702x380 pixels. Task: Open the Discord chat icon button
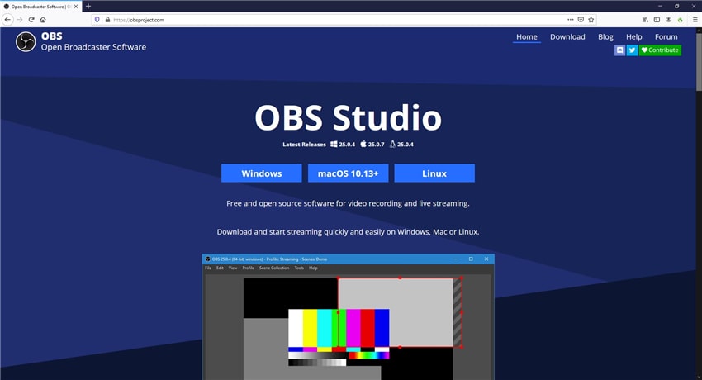[619, 50]
